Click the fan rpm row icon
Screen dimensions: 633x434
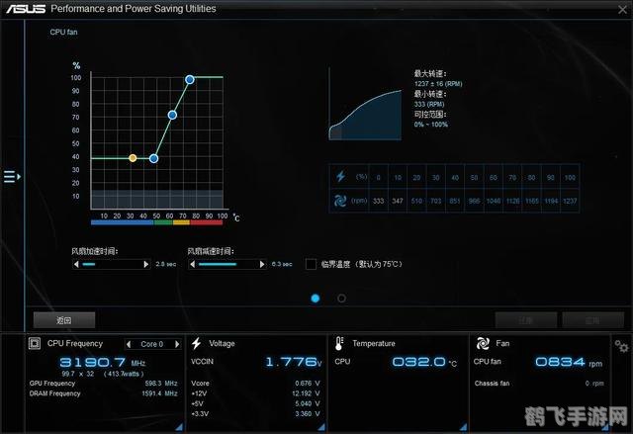[x=341, y=201]
